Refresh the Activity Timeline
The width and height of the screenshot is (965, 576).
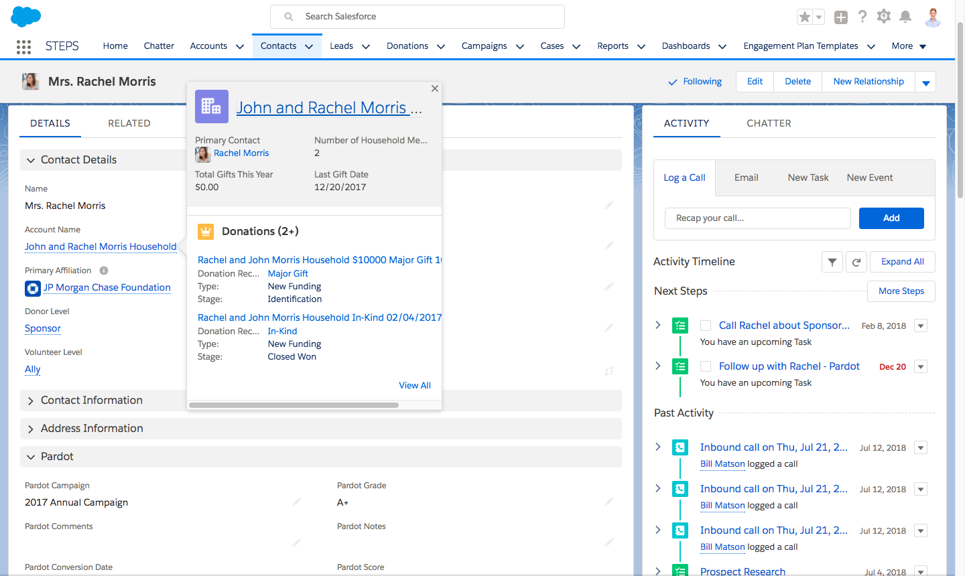tap(856, 262)
